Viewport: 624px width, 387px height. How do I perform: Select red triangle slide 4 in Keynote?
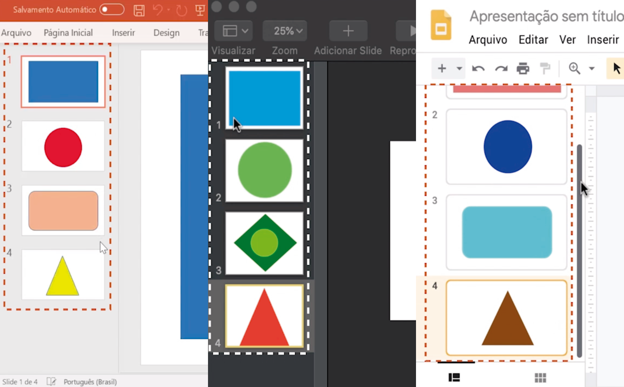pos(264,316)
